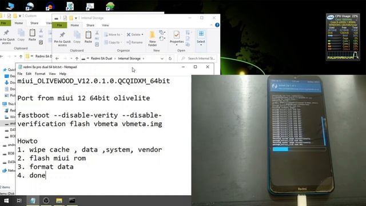
Task: Open the Command Prompt taskbar icon
Action: (x=72, y=201)
